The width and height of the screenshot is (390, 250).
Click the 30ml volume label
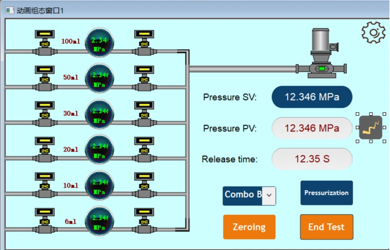[x=70, y=113]
